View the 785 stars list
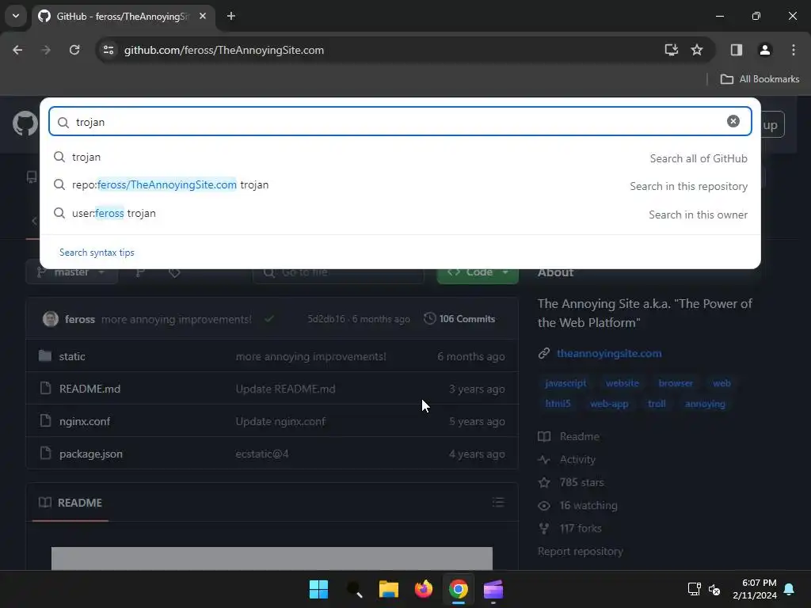 tap(571, 482)
